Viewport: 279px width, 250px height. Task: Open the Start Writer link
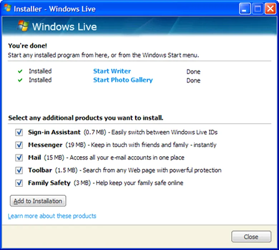pos(112,71)
